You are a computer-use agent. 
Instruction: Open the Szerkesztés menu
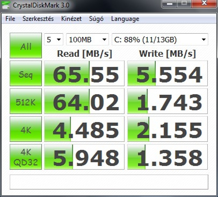click(38, 19)
